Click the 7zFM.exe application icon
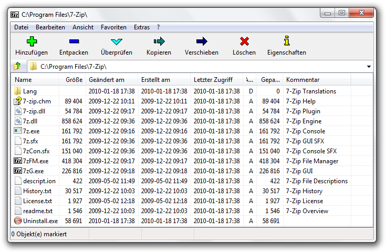This screenshot has width=386, height=252. [x=18, y=161]
